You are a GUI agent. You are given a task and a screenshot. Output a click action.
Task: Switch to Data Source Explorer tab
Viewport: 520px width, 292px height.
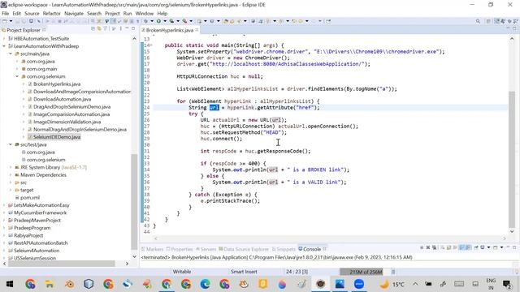(x=244, y=249)
